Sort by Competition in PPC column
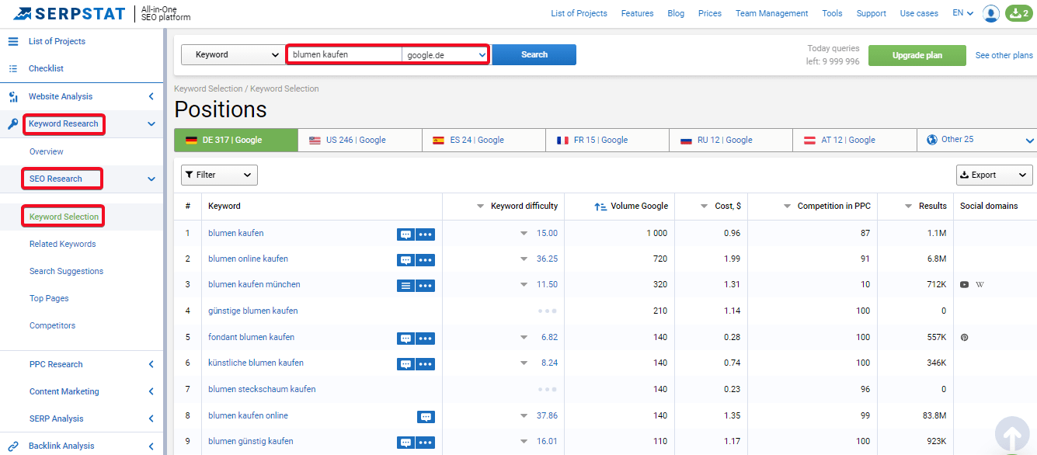The width and height of the screenshot is (1037, 455). coord(826,206)
